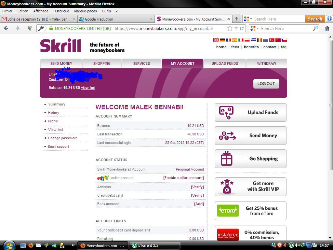Click the eBay logo in account status
The width and height of the screenshot is (333, 250).
coord(103,178)
